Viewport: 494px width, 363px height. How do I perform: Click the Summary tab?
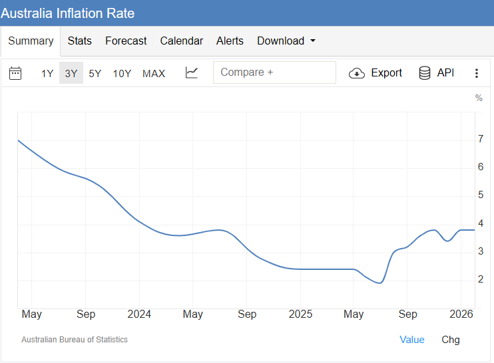point(31,41)
